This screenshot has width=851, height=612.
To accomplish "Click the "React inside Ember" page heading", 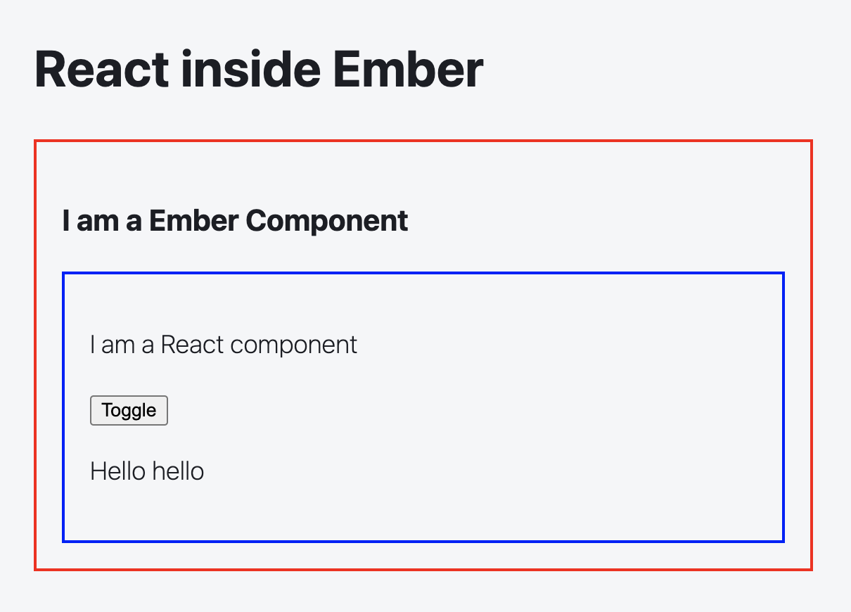I will point(258,69).
